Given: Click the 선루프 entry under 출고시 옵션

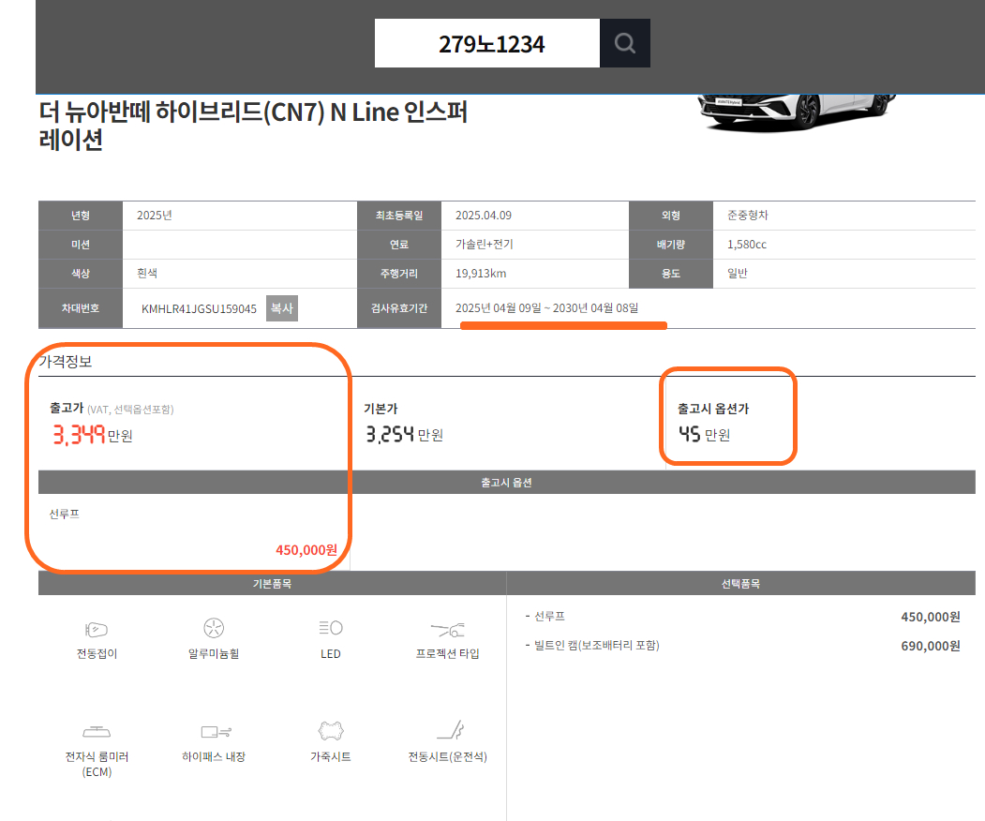Looking at the screenshot, I should 64,514.
